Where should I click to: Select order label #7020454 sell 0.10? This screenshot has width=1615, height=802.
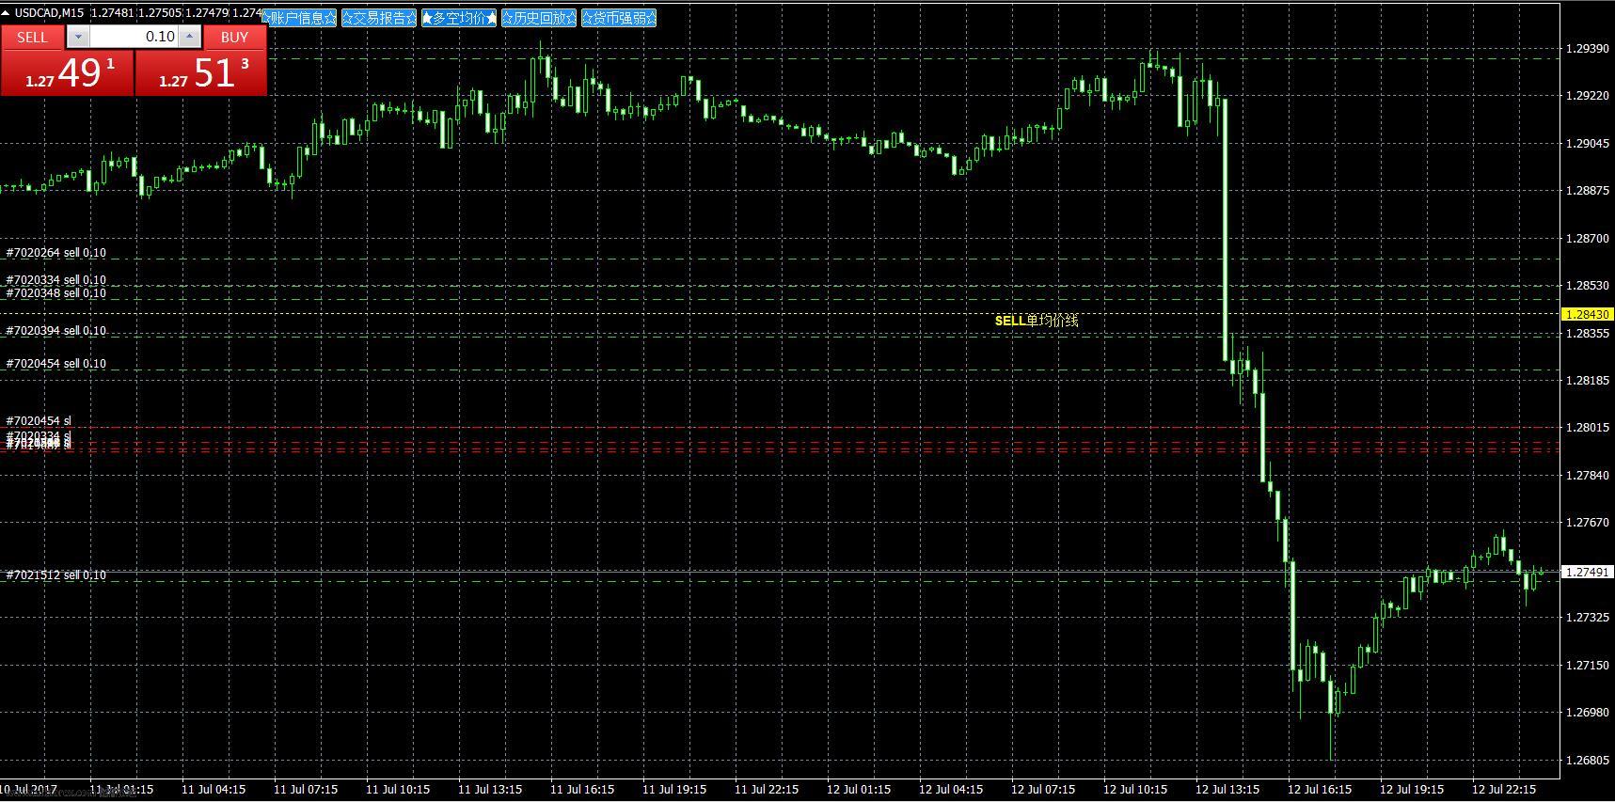click(x=56, y=364)
